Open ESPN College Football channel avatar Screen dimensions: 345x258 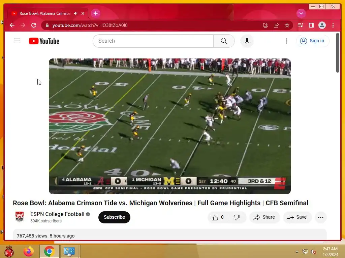(x=20, y=217)
